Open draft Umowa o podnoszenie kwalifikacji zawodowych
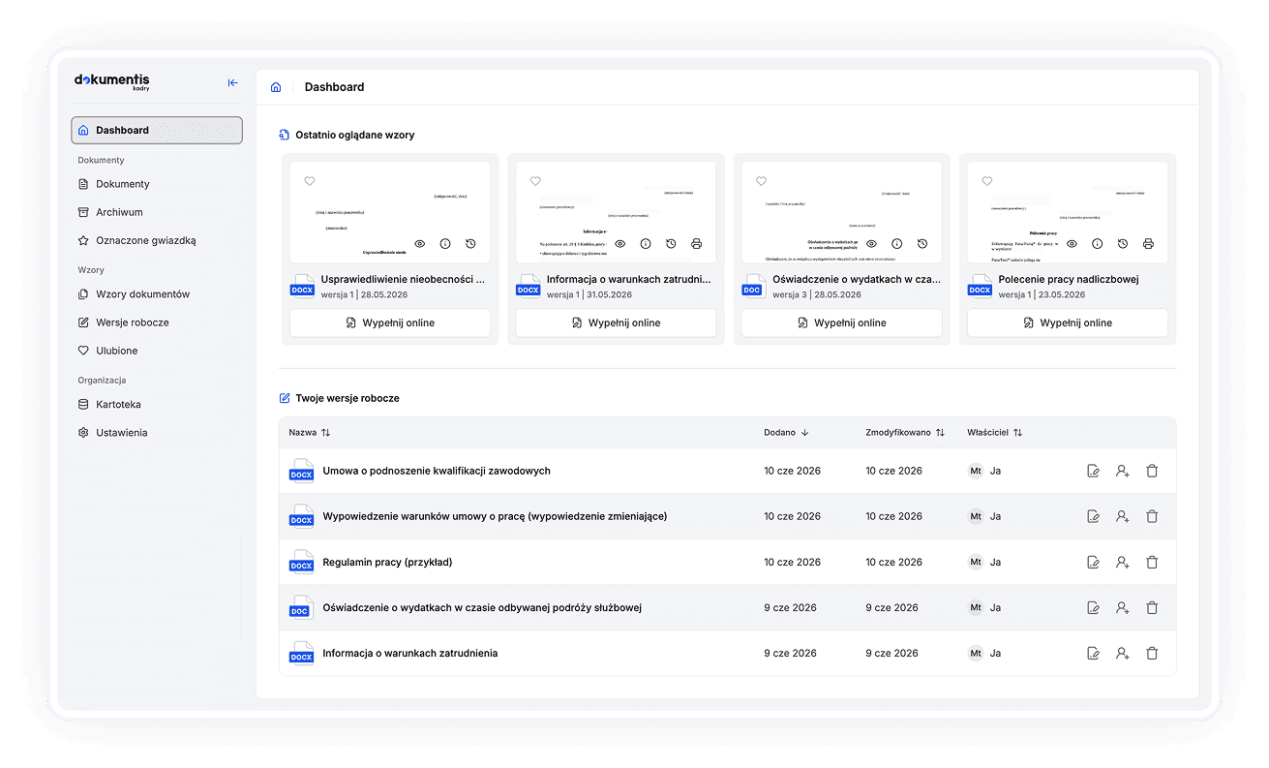1269x768 pixels. [437, 471]
